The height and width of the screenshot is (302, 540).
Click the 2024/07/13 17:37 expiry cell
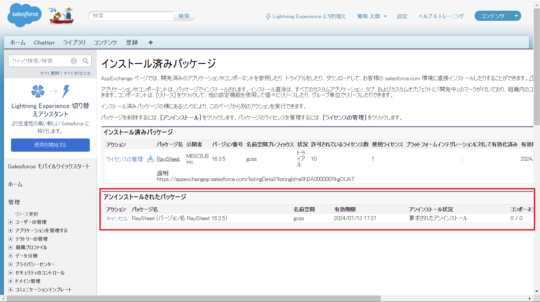(355, 218)
